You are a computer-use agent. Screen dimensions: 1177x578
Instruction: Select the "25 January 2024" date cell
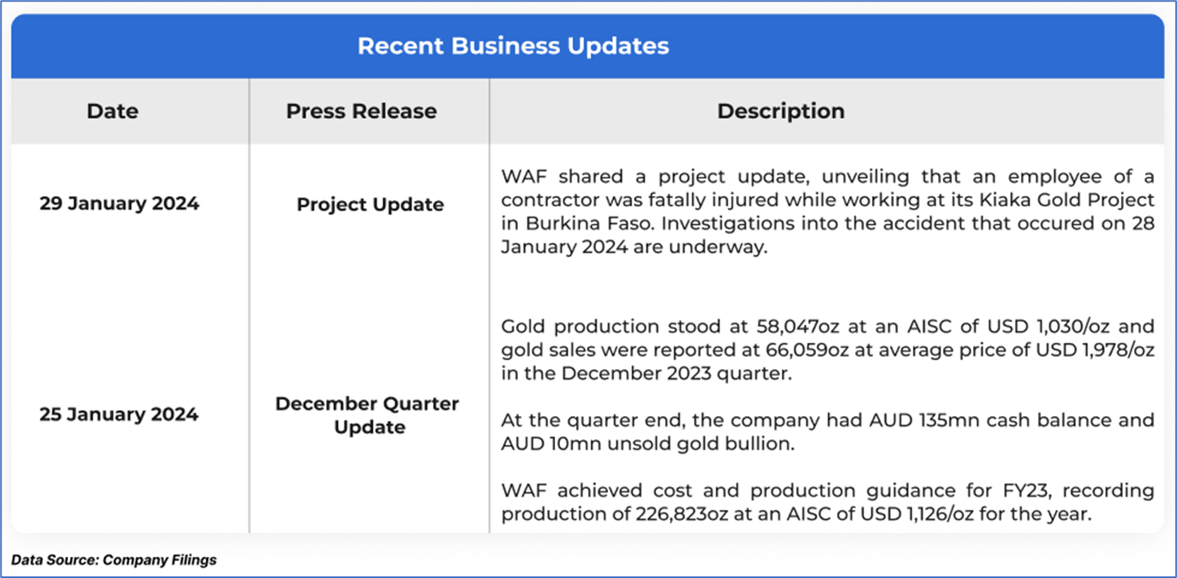point(119,414)
